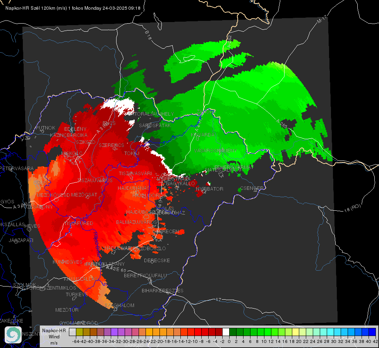Select the SZERENCS city label
Image resolution: width=379 pixels, height=348 pixels.
[111, 145]
